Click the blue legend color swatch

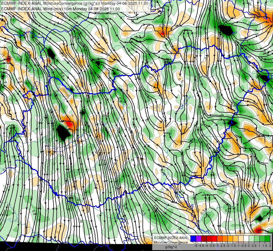(x=193, y=239)
